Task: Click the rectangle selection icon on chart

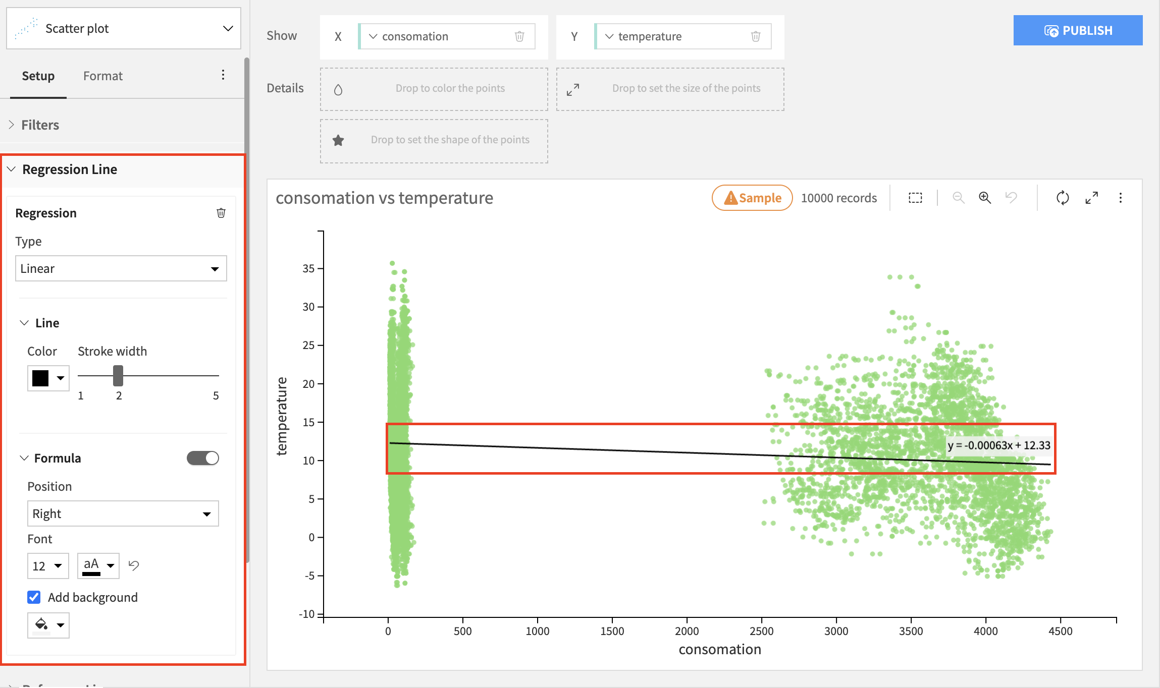Action: [916, 198]
